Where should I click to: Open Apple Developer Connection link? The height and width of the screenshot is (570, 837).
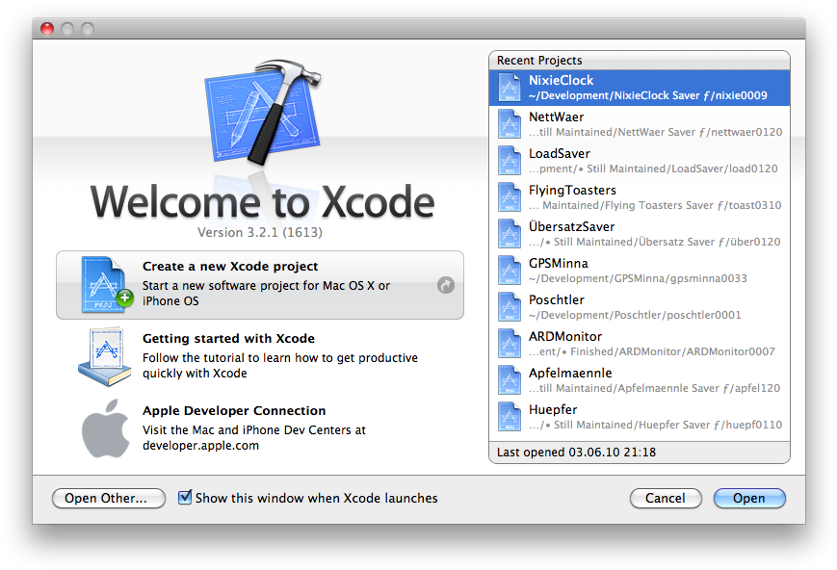point(260,428)
